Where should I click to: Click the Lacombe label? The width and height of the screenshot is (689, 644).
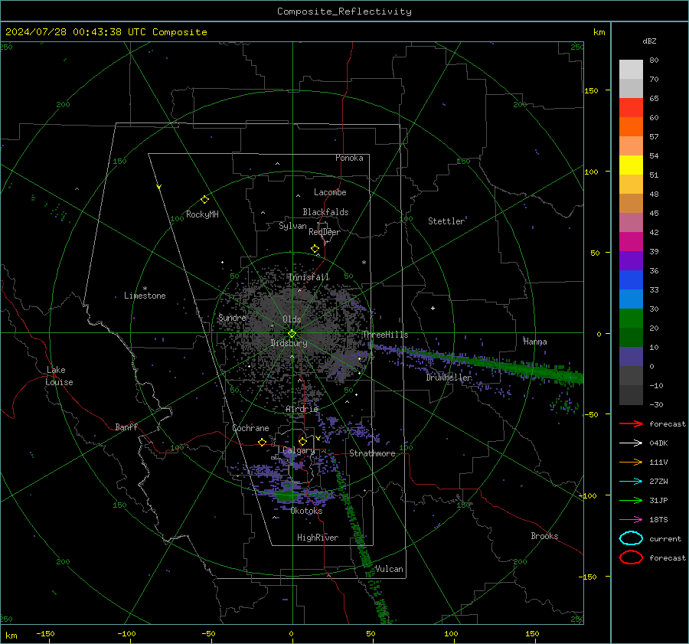coord(330,192)
